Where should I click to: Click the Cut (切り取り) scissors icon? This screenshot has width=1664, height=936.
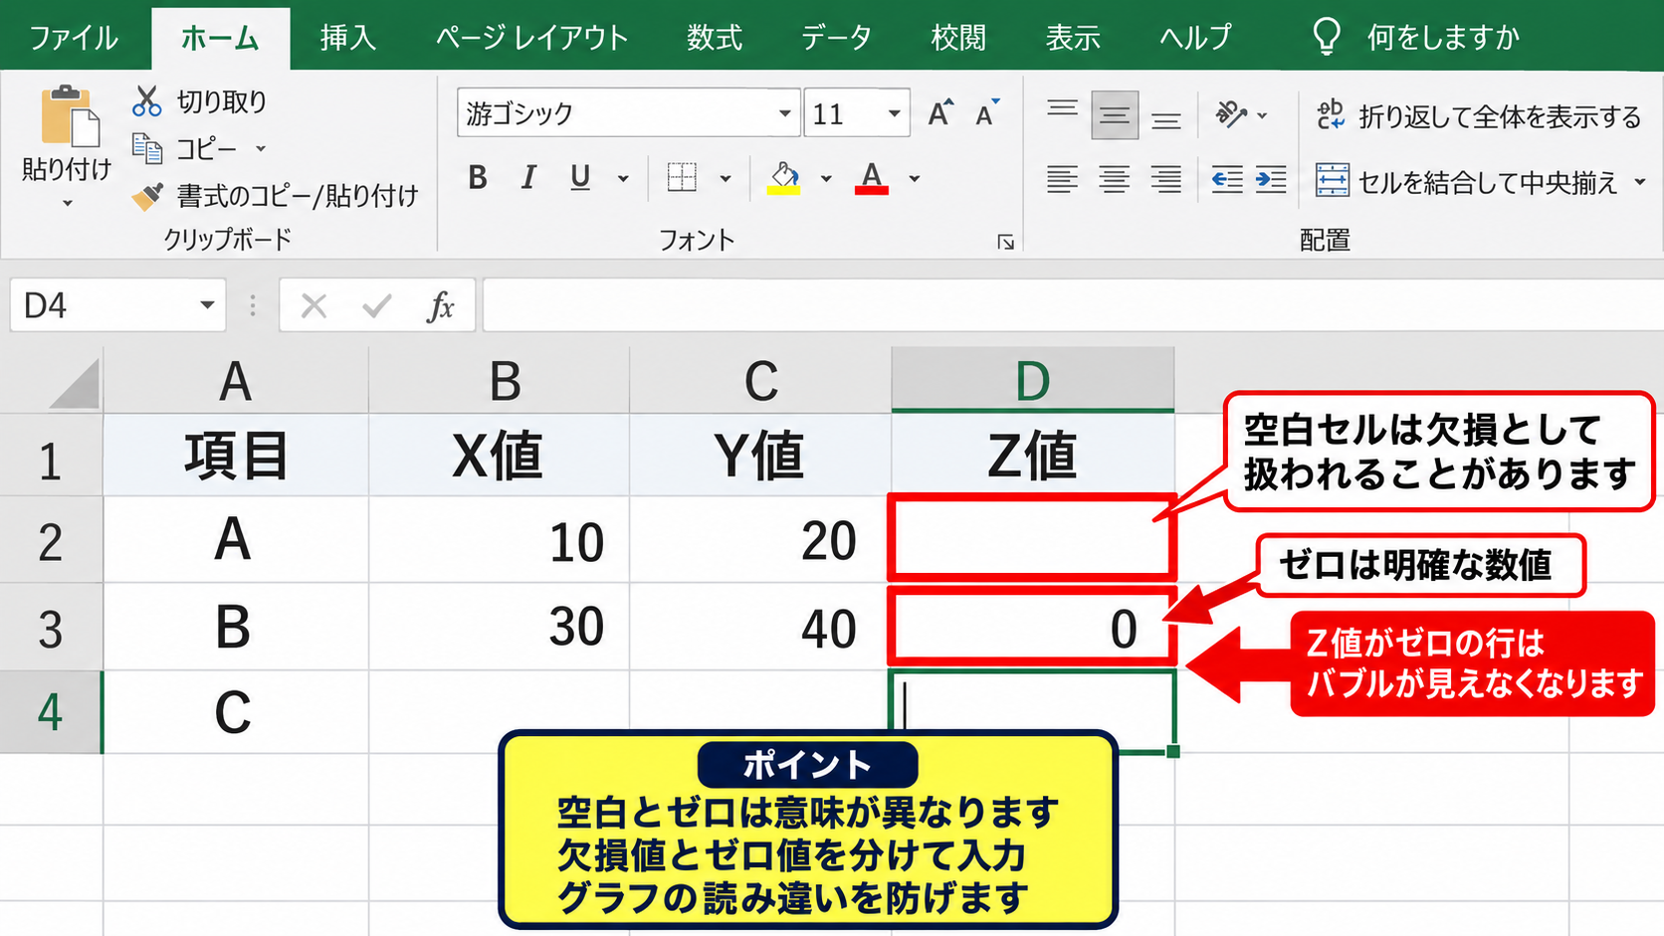pos(147,101)
